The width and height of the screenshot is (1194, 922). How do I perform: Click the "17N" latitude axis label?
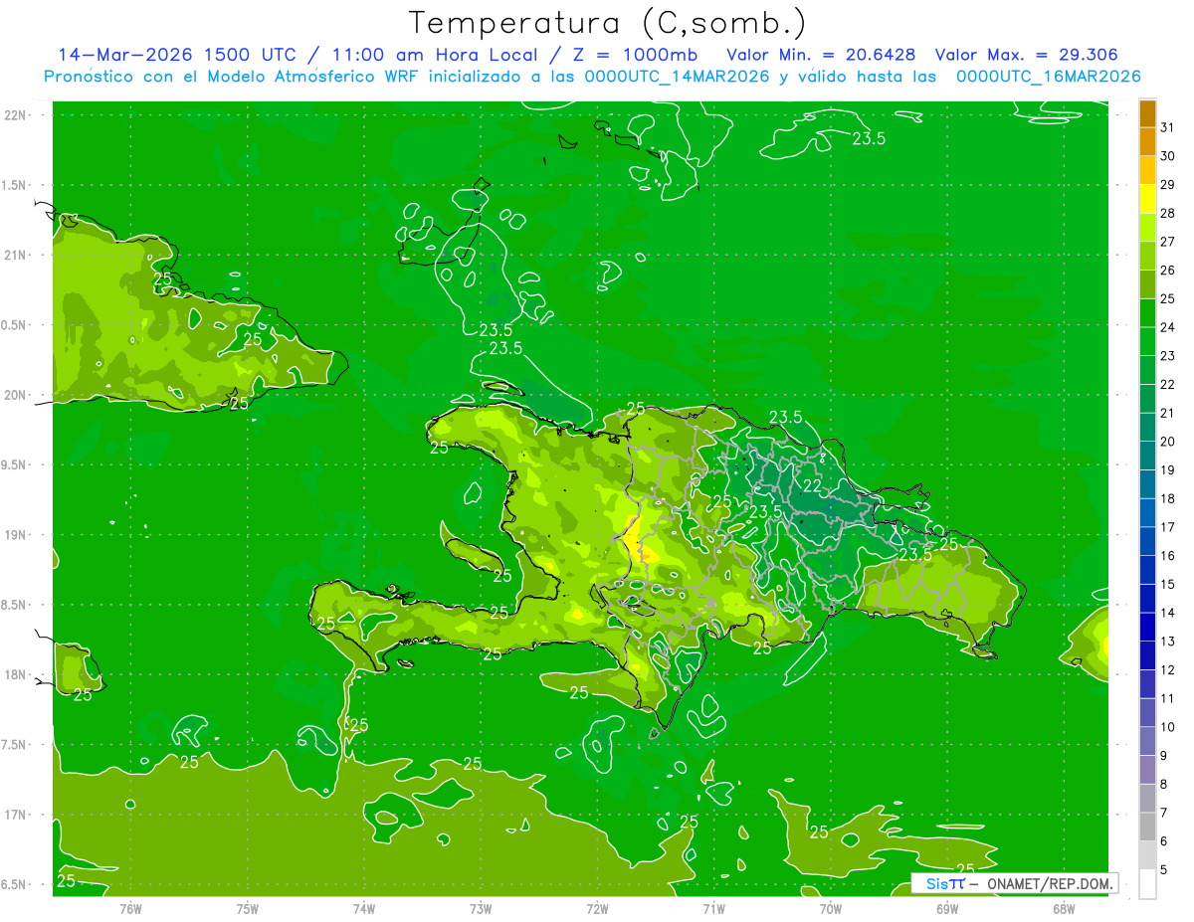point(16,815)
